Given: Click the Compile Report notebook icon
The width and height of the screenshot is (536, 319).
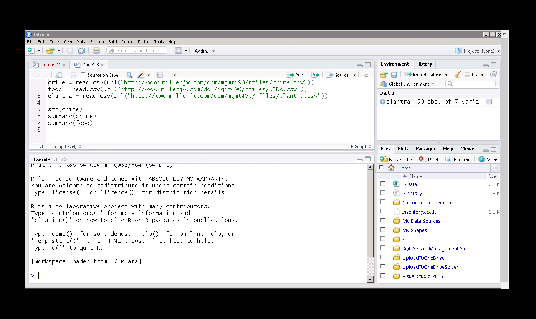Looking at the screenshot, I should point(160,75).
